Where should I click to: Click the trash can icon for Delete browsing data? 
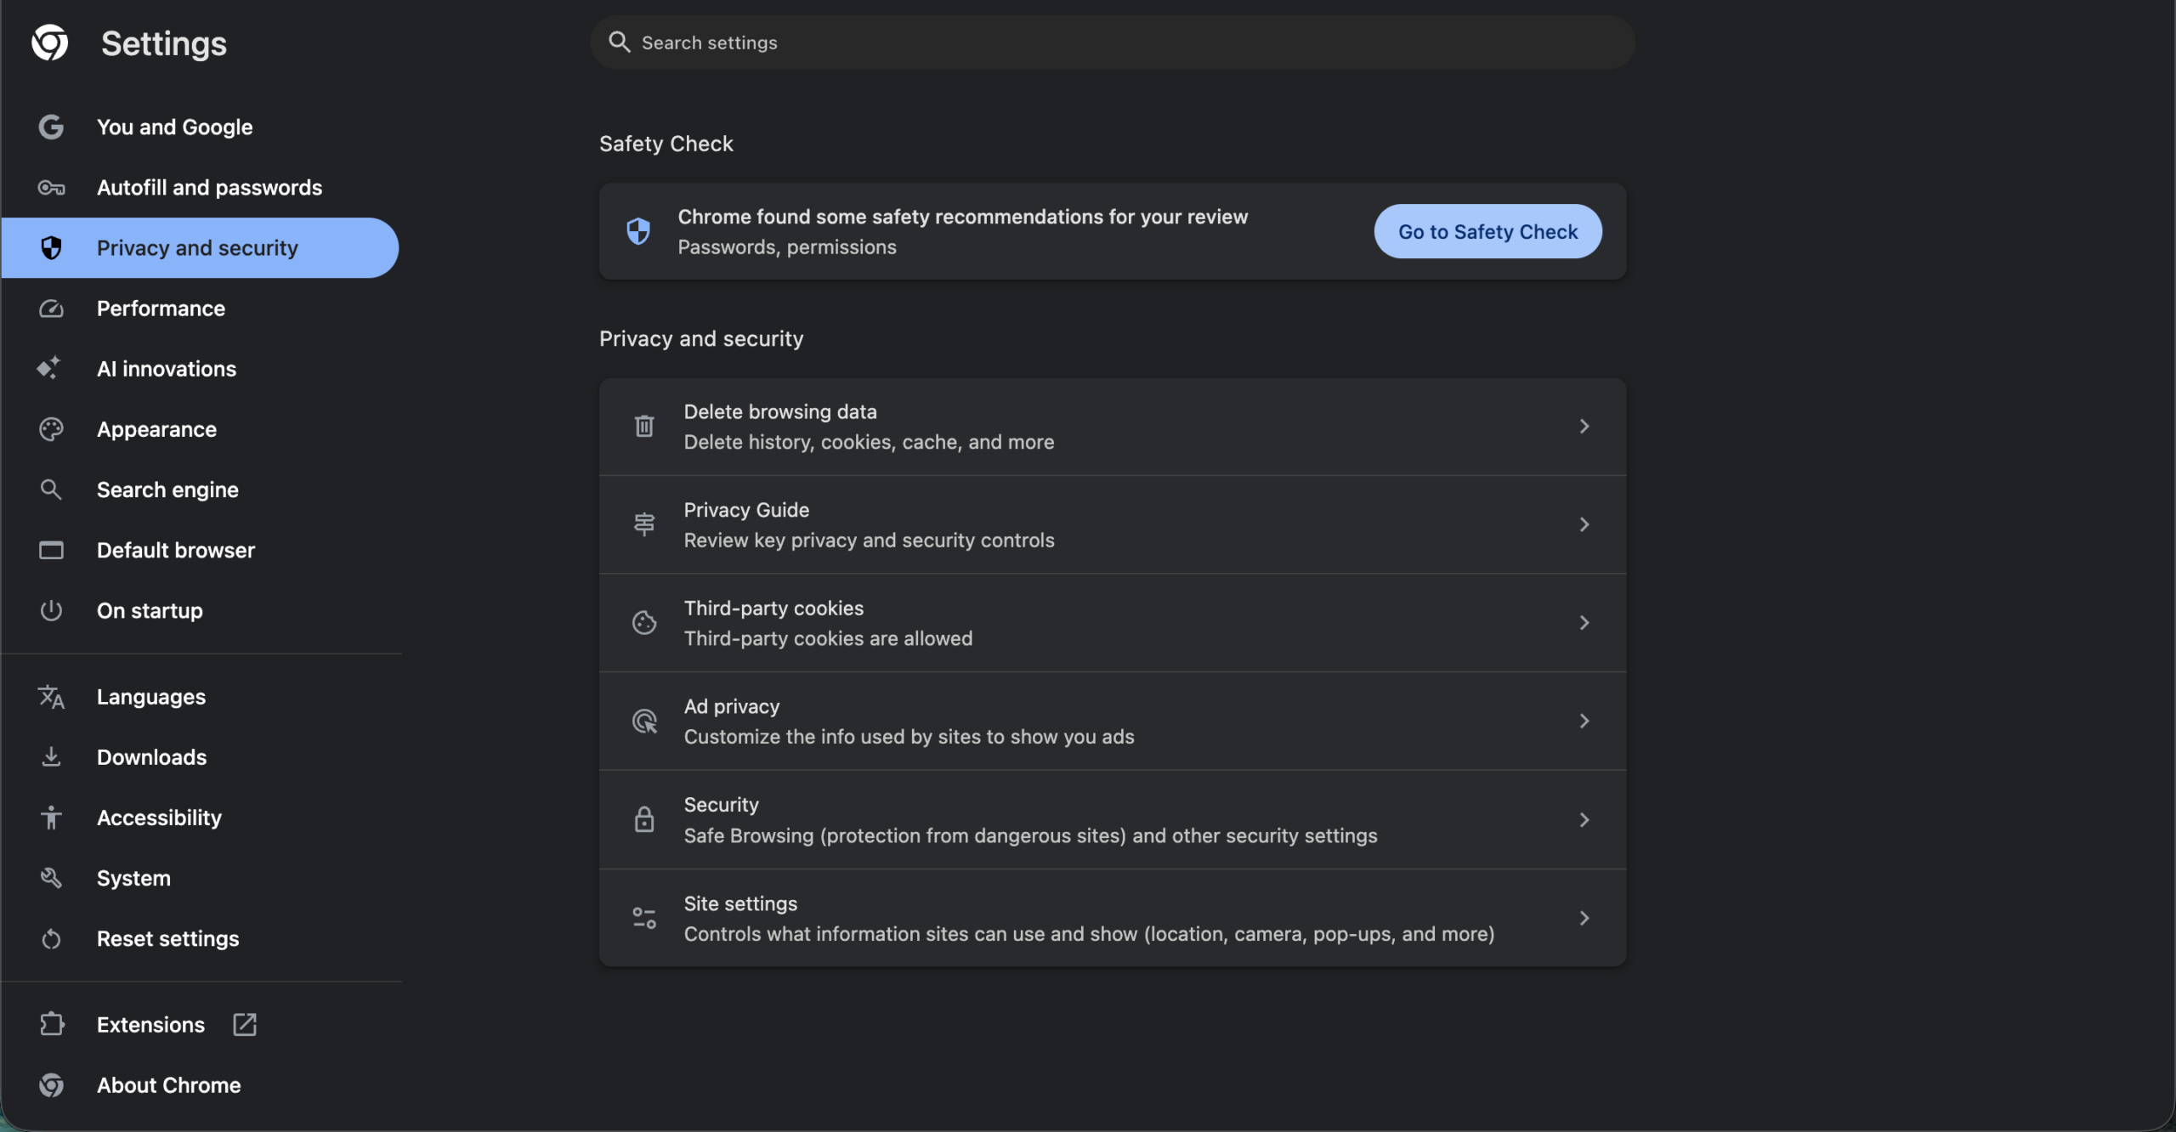[644, 426]
